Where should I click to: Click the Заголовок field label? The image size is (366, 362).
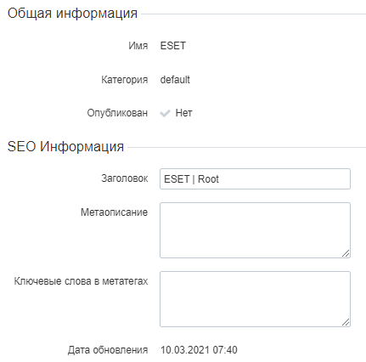(x=125, y=178)
